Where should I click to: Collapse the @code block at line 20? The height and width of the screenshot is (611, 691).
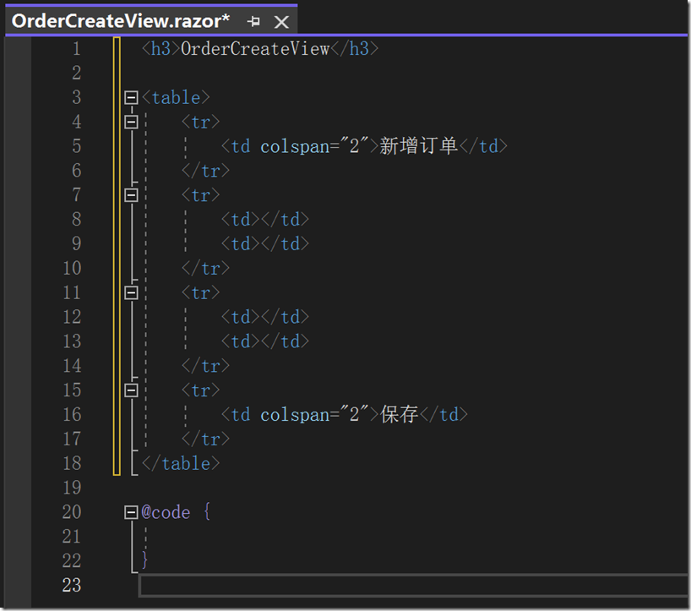tap(131, 512)
